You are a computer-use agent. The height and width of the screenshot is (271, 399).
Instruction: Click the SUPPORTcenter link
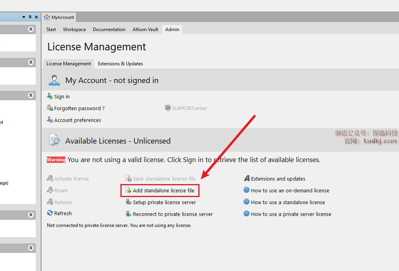point(190,109)
